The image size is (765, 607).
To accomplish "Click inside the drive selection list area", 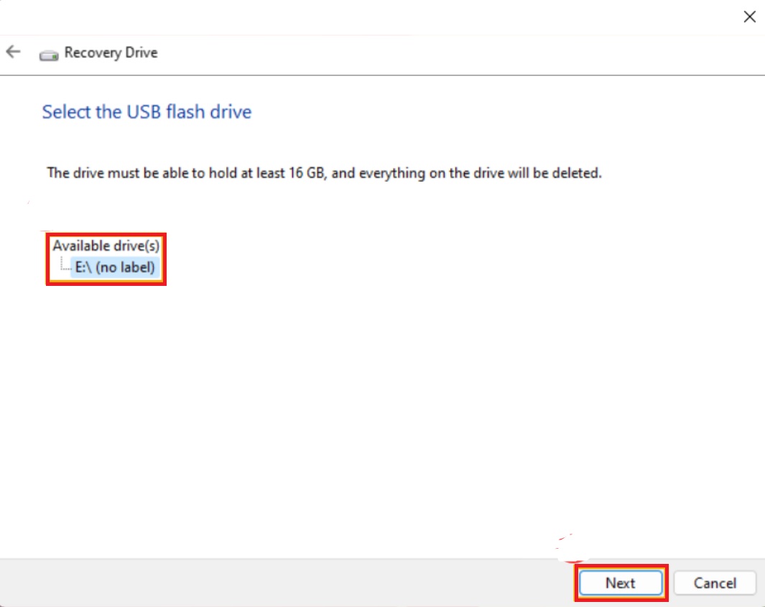I will [x=106, y=259].
